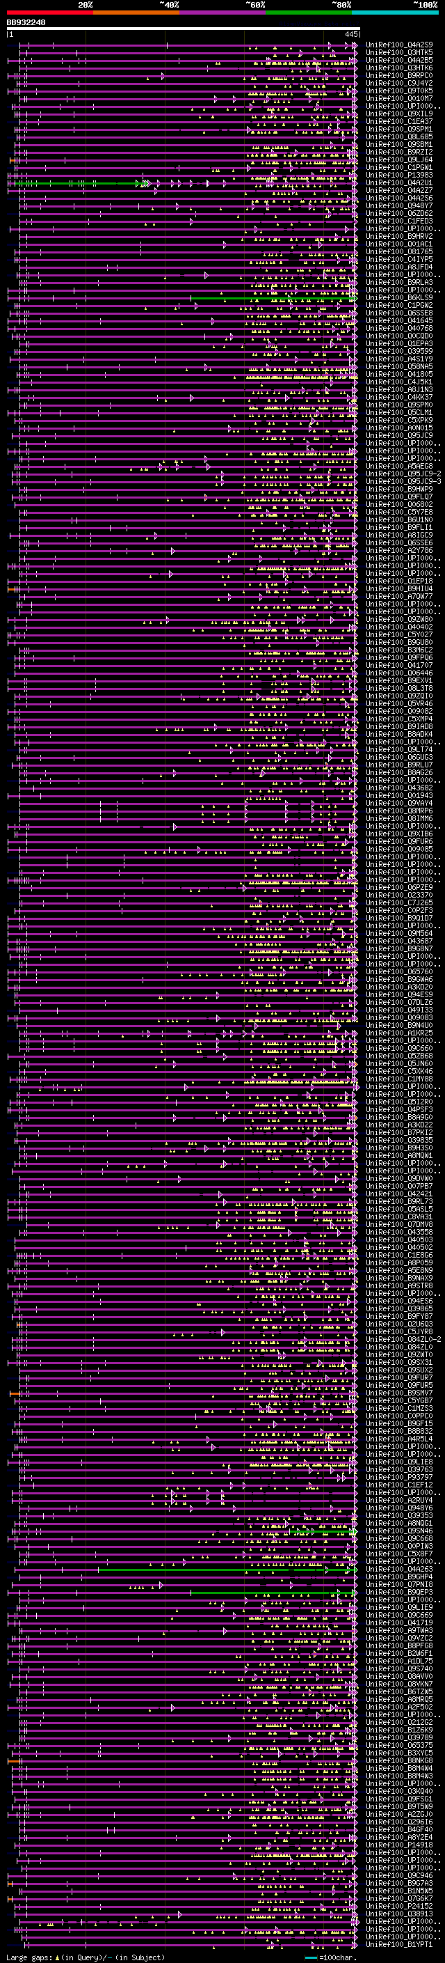Select label UniRef100_Q010M7
This screenshot has height=1963, width=445.
point(399,98)
